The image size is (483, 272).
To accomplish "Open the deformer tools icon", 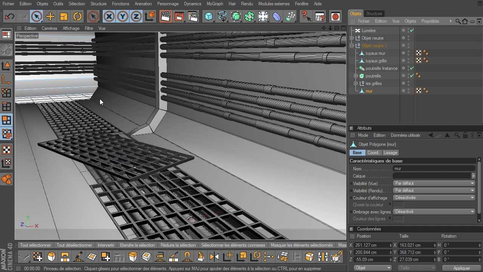I will [x=277, y=17].
